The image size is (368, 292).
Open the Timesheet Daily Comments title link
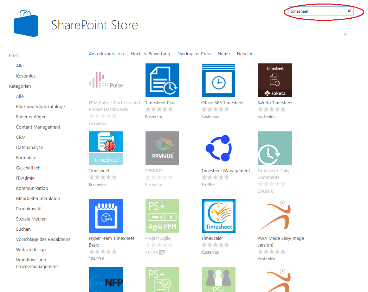273,174
